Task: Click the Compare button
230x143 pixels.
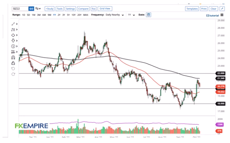Action: coord(83,9)
